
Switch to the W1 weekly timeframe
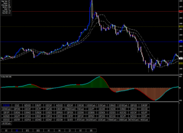pos(81,130)
